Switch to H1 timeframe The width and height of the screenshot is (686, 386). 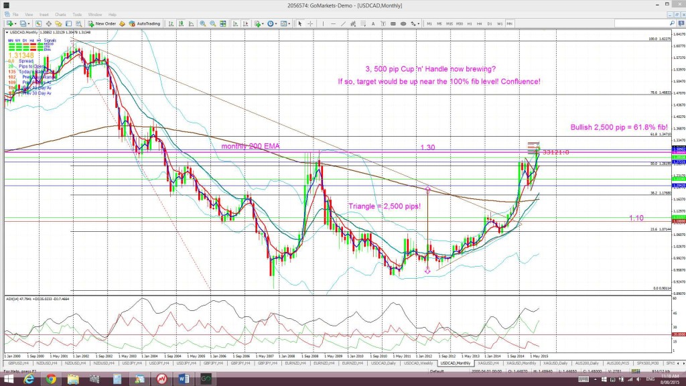(470, 23)
